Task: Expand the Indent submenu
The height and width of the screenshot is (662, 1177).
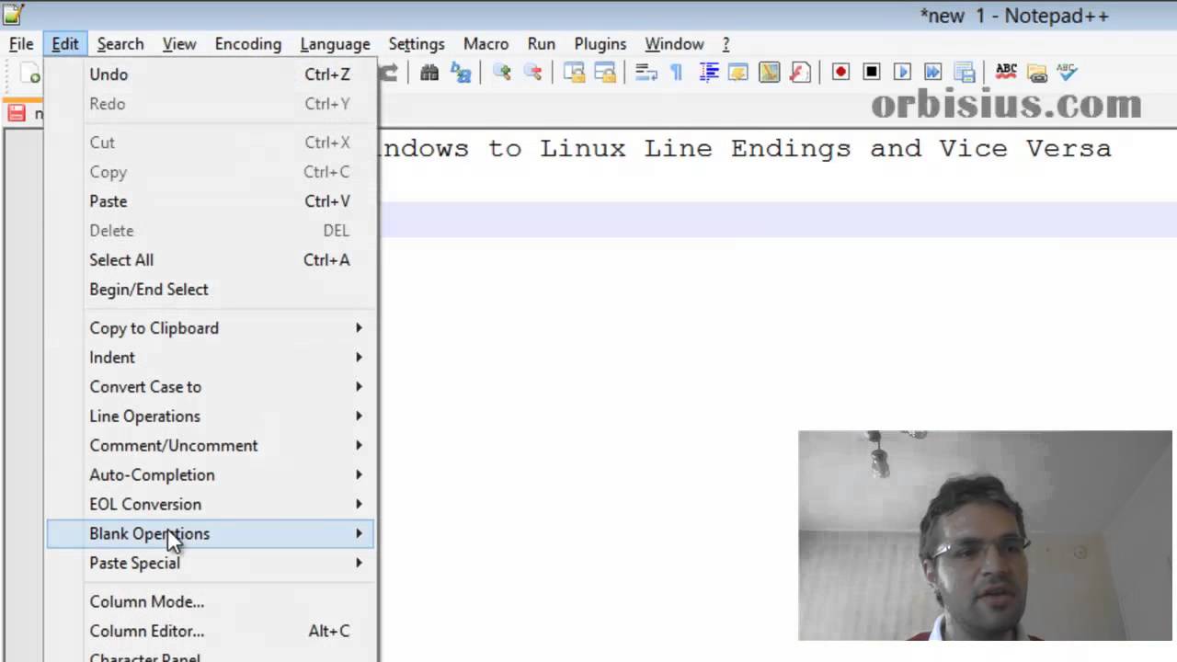Action: 211,358
